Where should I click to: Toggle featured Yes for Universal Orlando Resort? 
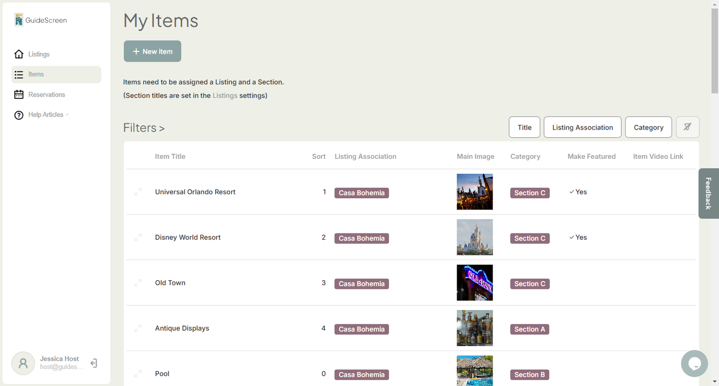[x=578, y=192]
